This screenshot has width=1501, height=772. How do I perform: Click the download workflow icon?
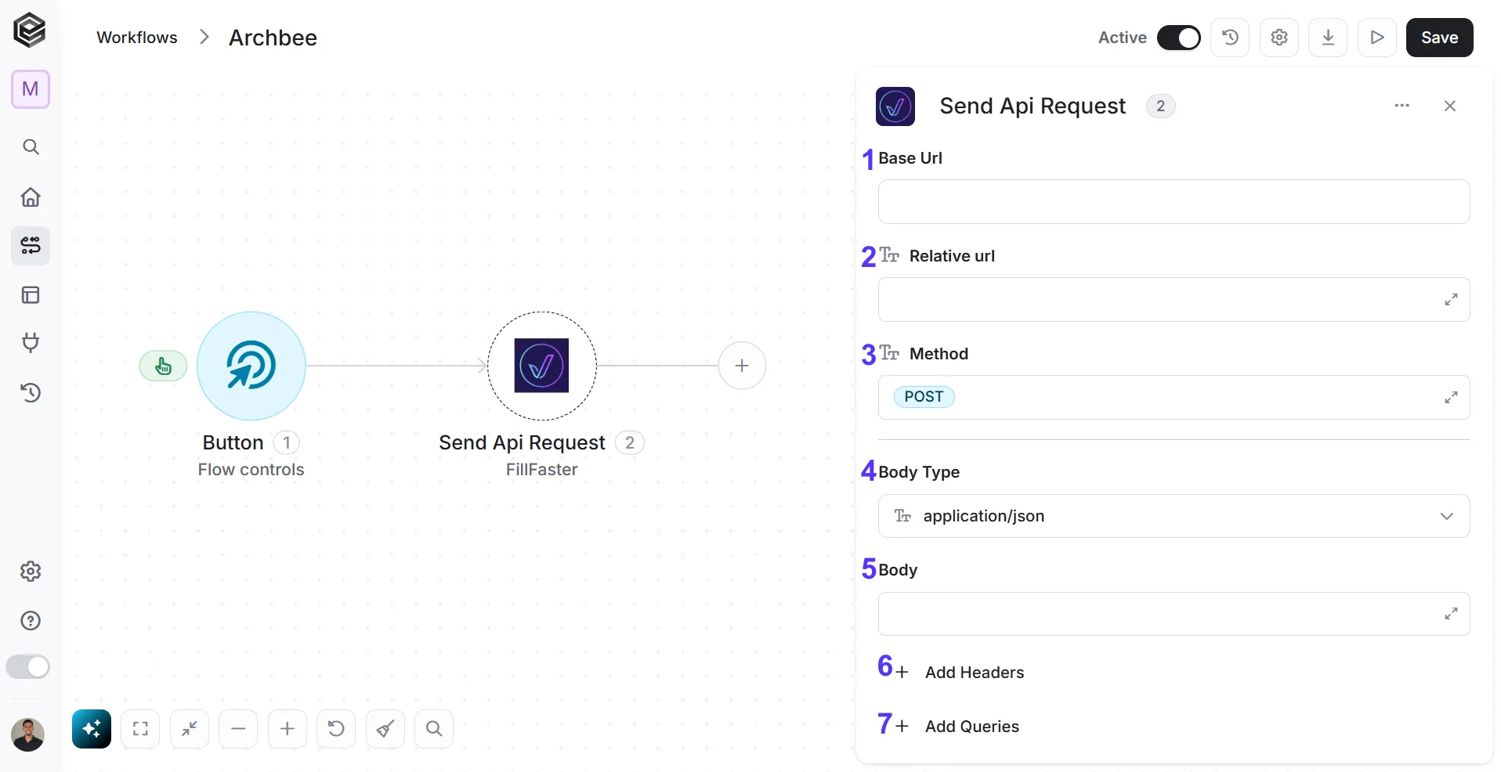pyautogui.click(x=1328, y=38)
